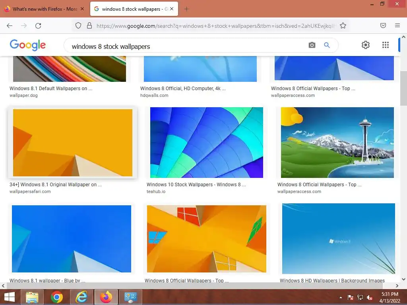The image size is (407, 305).
Task: Click the address bar URL
Action: 215,26
